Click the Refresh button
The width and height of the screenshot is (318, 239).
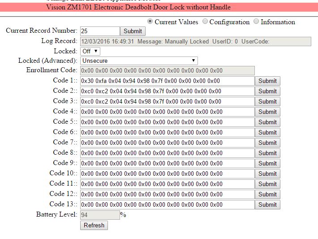click(94, 226)
